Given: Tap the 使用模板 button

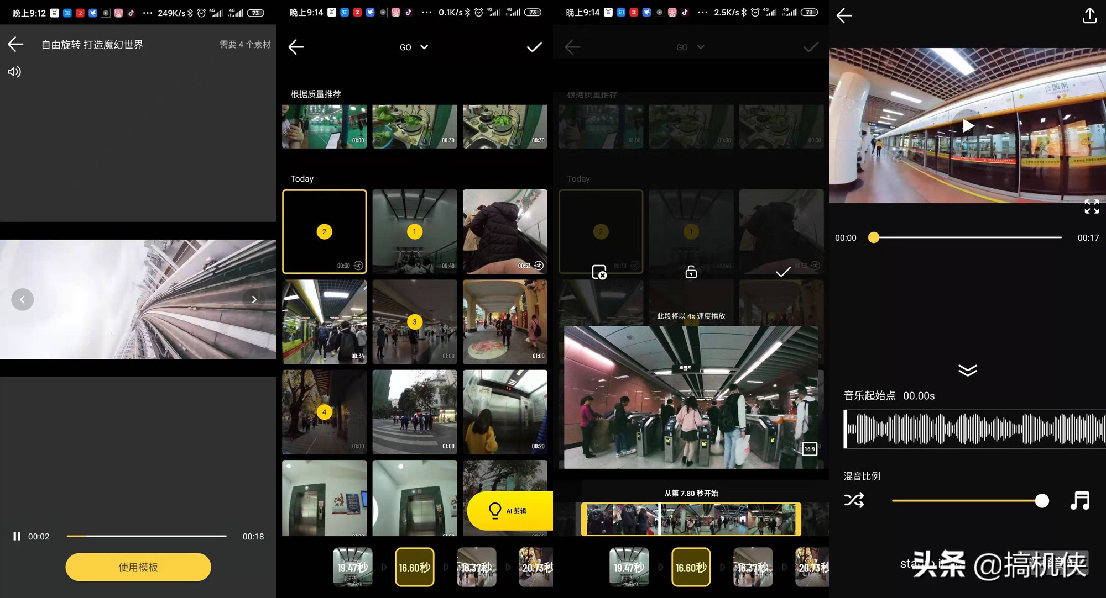Looking at the screenshot, I should [x=138, y=567].
